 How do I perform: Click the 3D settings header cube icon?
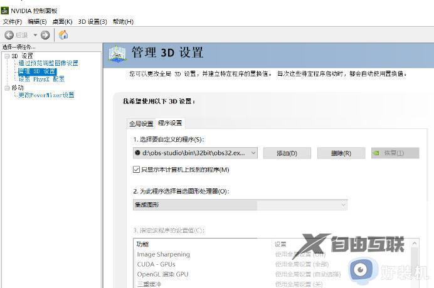coord(117,54)
